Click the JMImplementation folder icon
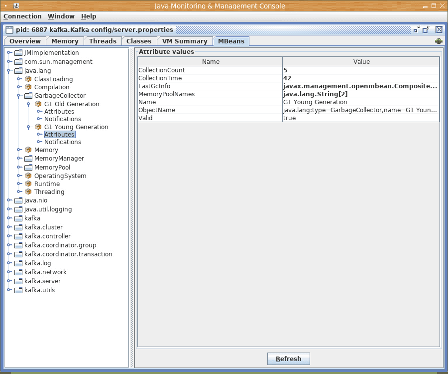 point(18,53)
